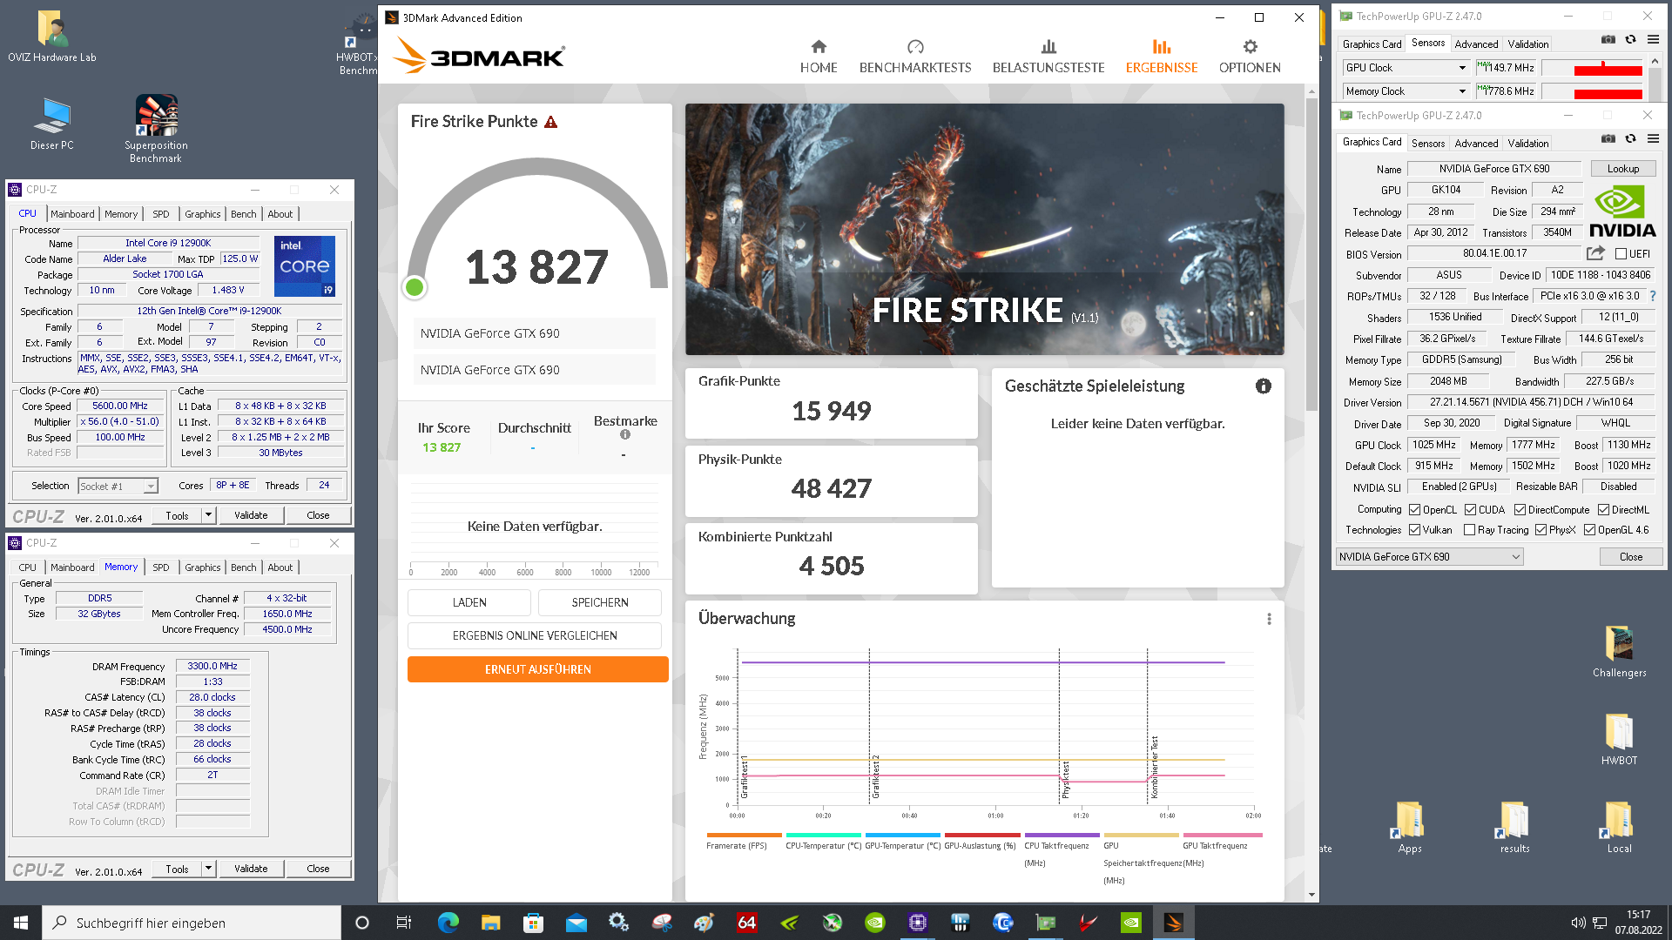Toggle the UEFI checkbox in GPU-Z
This screenshot has height=940, width=1672.
(x=1621, y=254)
